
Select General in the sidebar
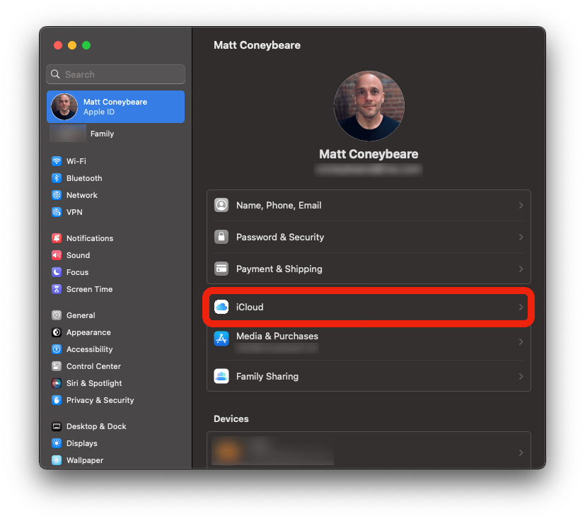pos(81,315)
